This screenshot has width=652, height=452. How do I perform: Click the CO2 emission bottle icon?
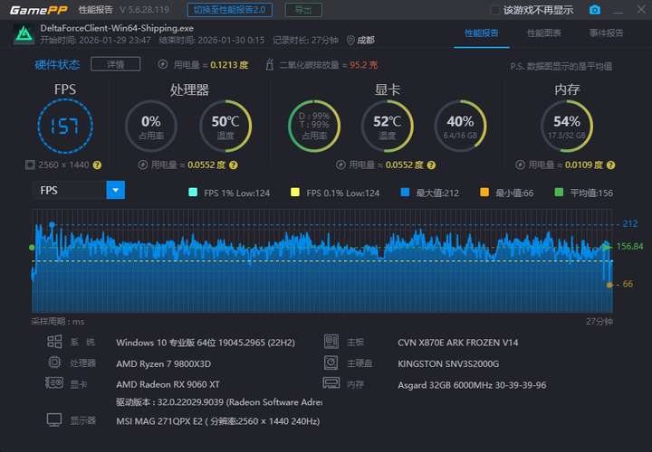pyautogui.click(x=270, y=64)
